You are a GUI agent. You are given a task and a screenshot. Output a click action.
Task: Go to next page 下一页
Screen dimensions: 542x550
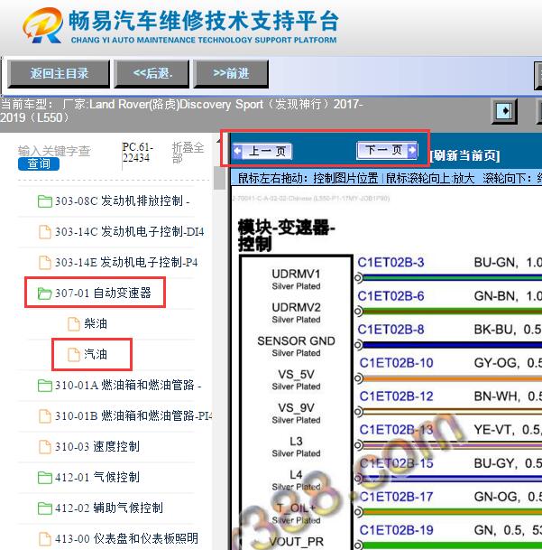coord(387,150)
